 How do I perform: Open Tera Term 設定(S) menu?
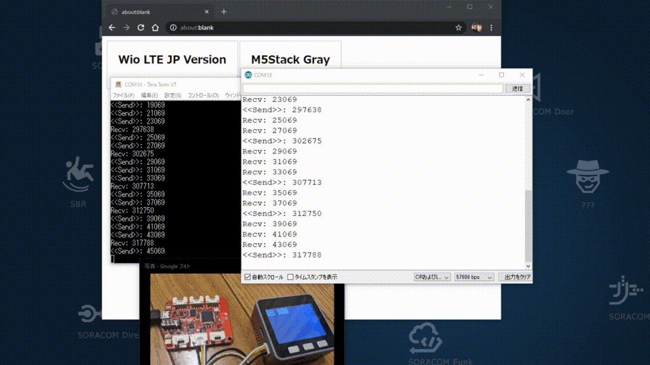coord(173,96)
